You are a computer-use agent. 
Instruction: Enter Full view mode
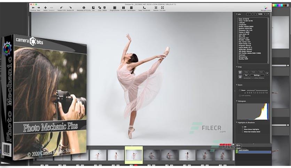(x=163, y=8)
